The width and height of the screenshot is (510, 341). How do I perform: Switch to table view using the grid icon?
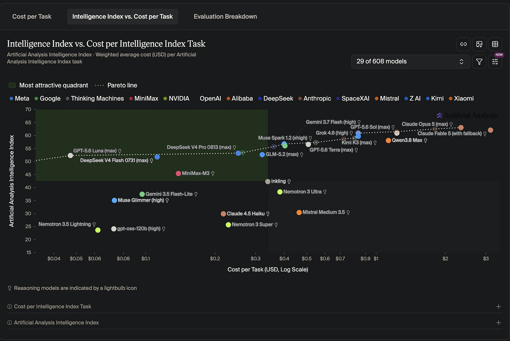coord(495,44)
